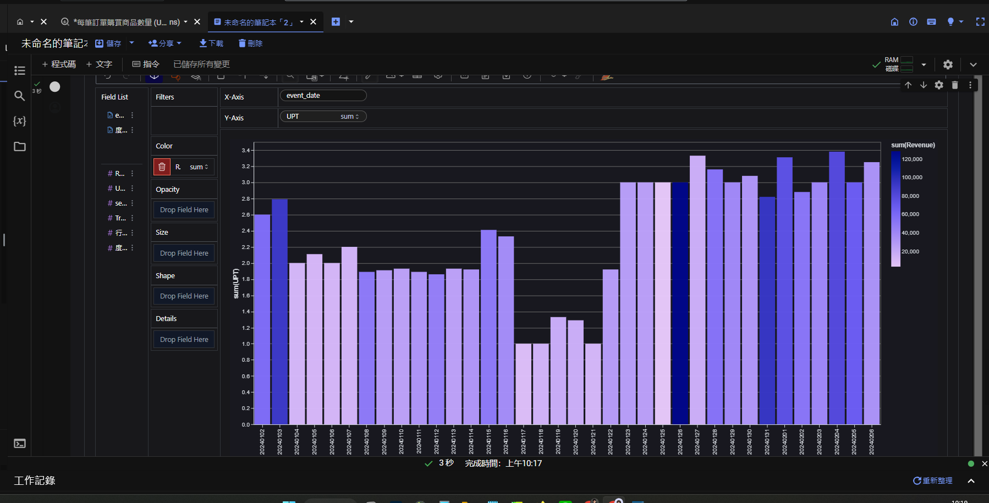Image resolution: width=989 pixels, height=503 pixels.
Task: Expand the RAM and disk resources dropdown
Action: (924, 65)
